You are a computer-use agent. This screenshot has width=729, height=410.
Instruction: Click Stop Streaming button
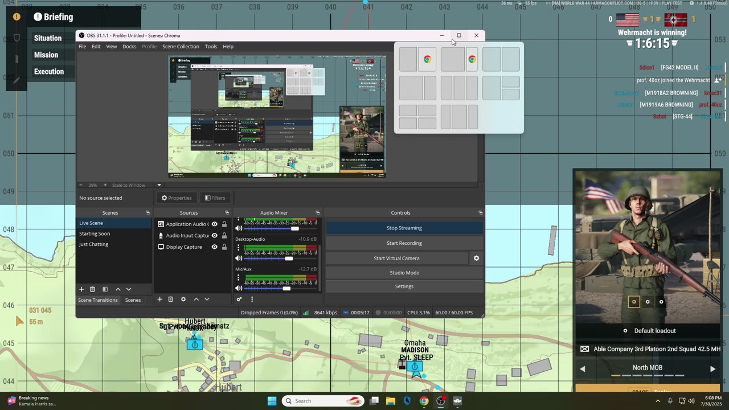click(x=404, y=228)
